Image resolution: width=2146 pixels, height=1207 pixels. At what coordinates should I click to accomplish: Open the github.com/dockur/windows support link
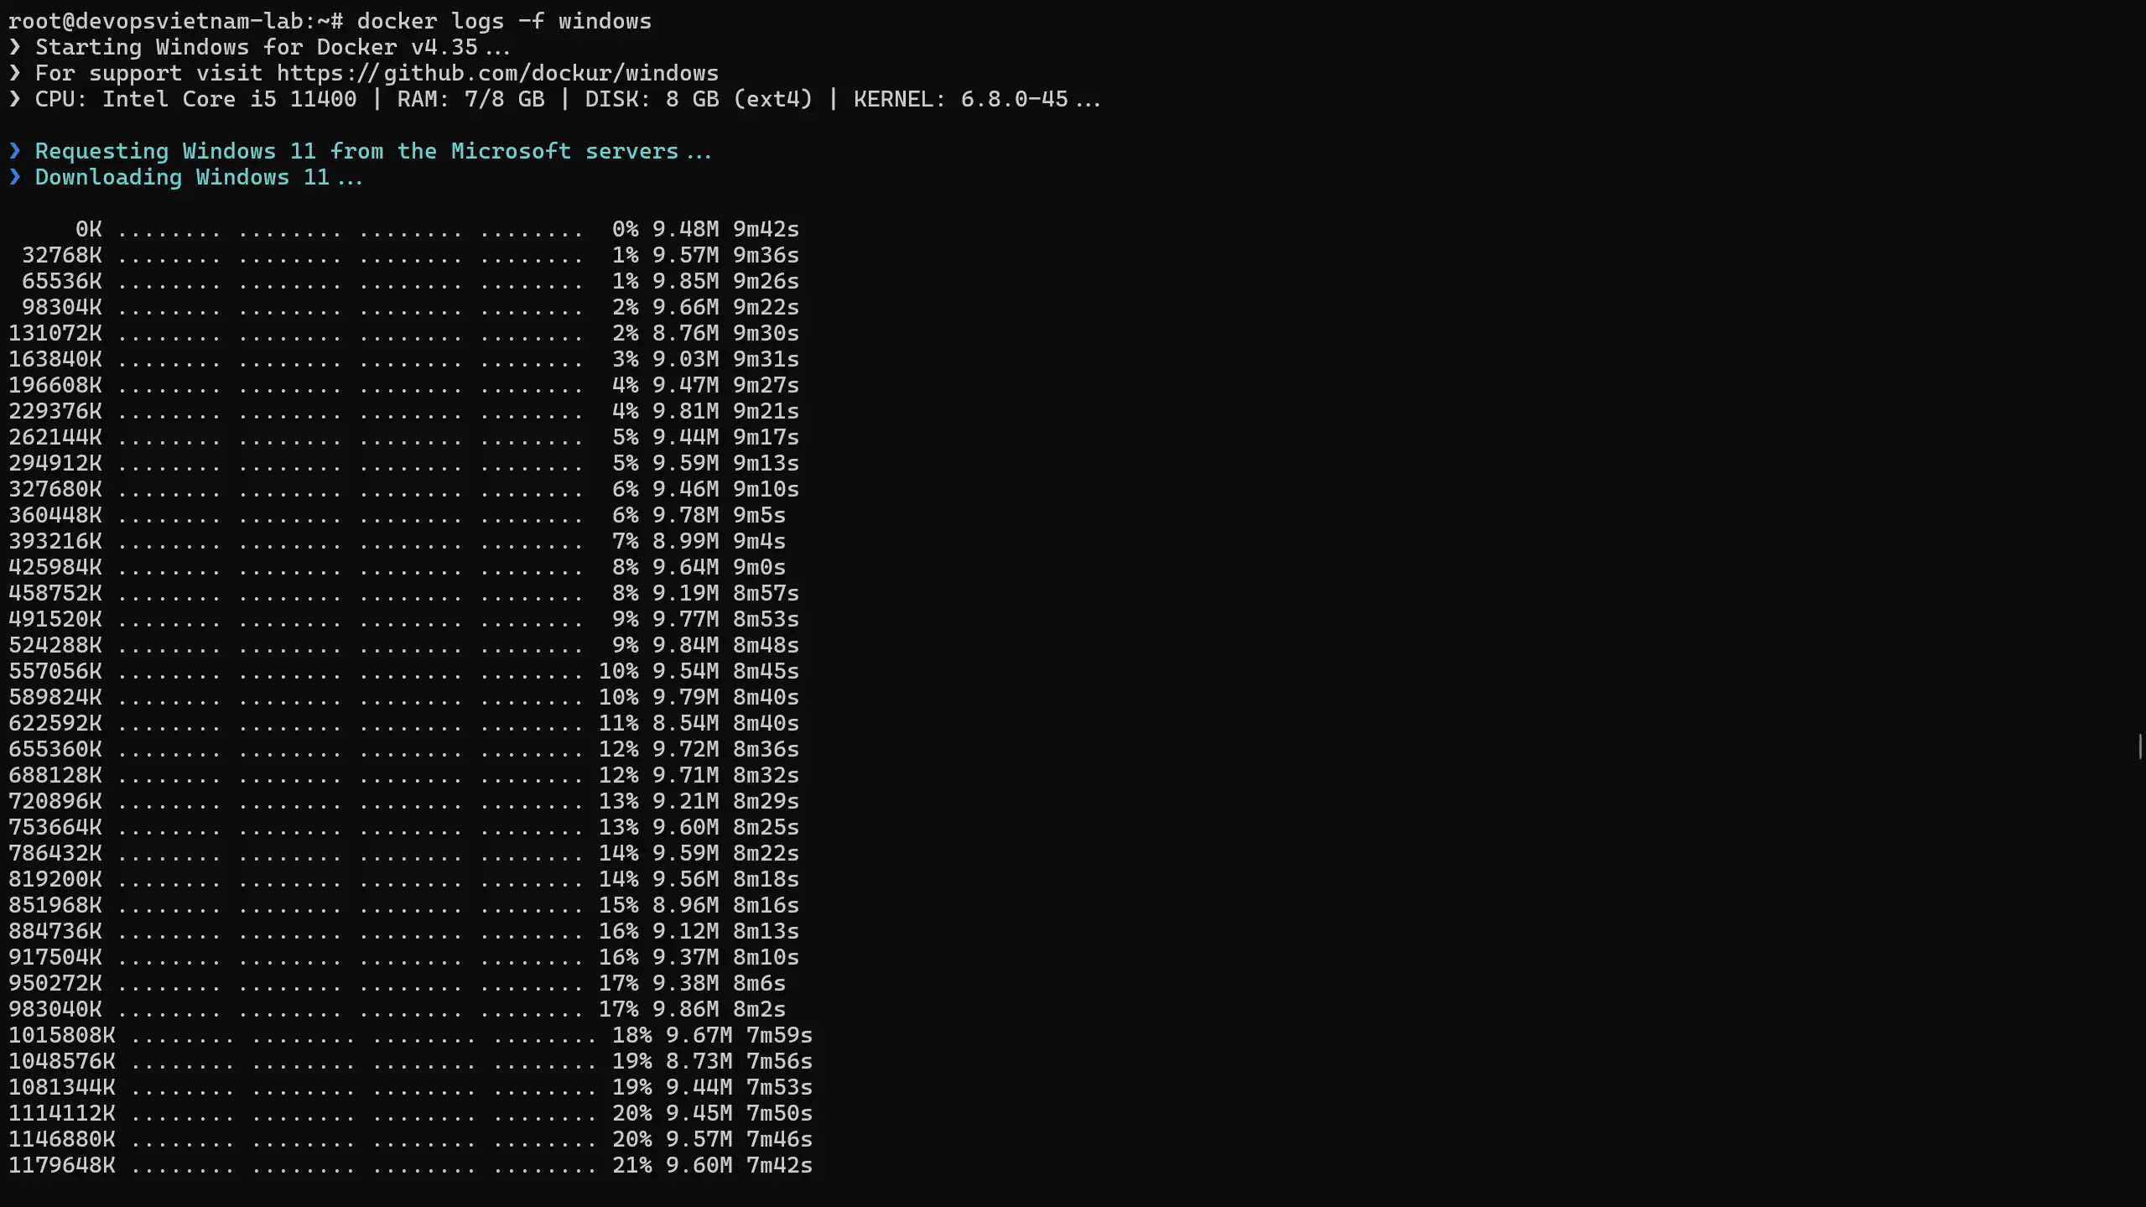point(497,73)
